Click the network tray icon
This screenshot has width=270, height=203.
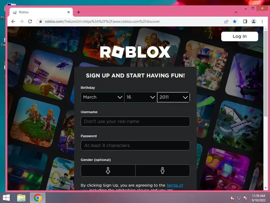click(239, 198)
